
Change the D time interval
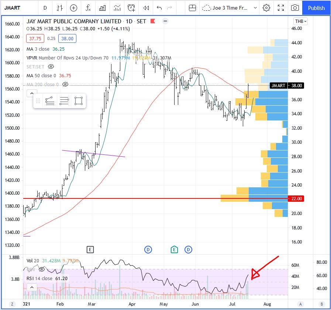point(45,8)
